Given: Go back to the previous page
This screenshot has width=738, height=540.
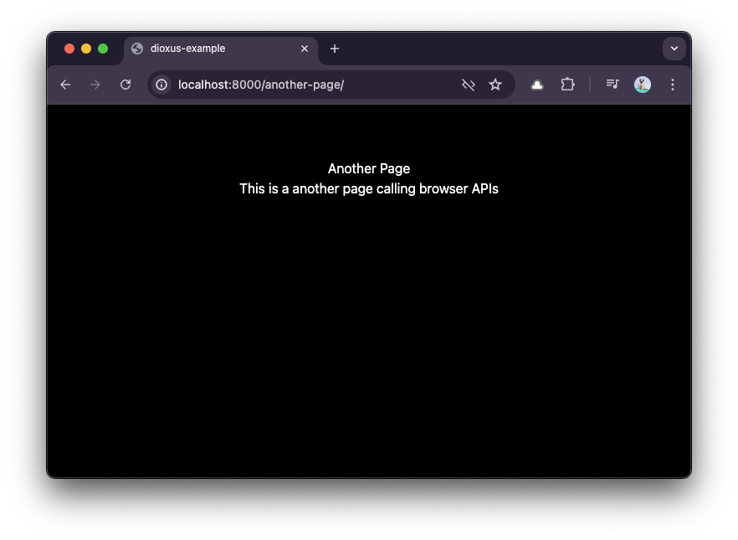Looking at the screenshot, I should tap(65, 85).
